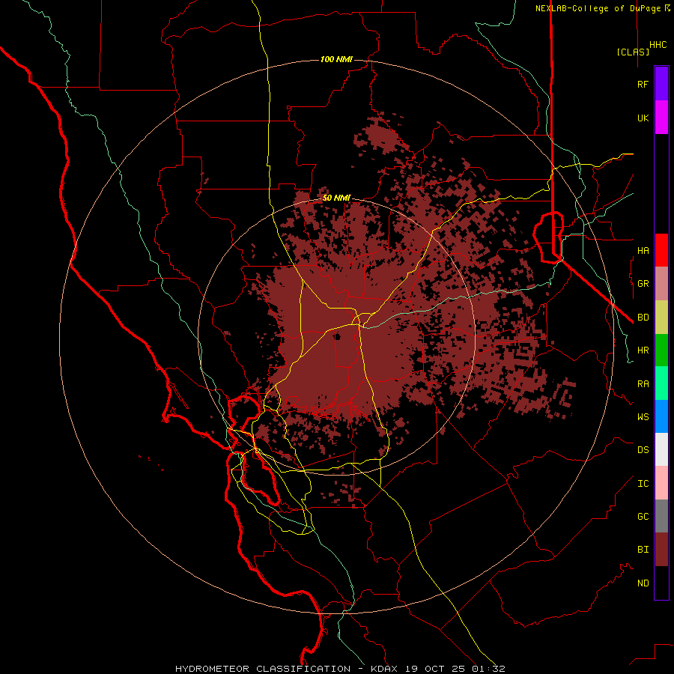This screenshot has width=674, height=674.
Task: Click the RA legend label
Action: (643, 384)
